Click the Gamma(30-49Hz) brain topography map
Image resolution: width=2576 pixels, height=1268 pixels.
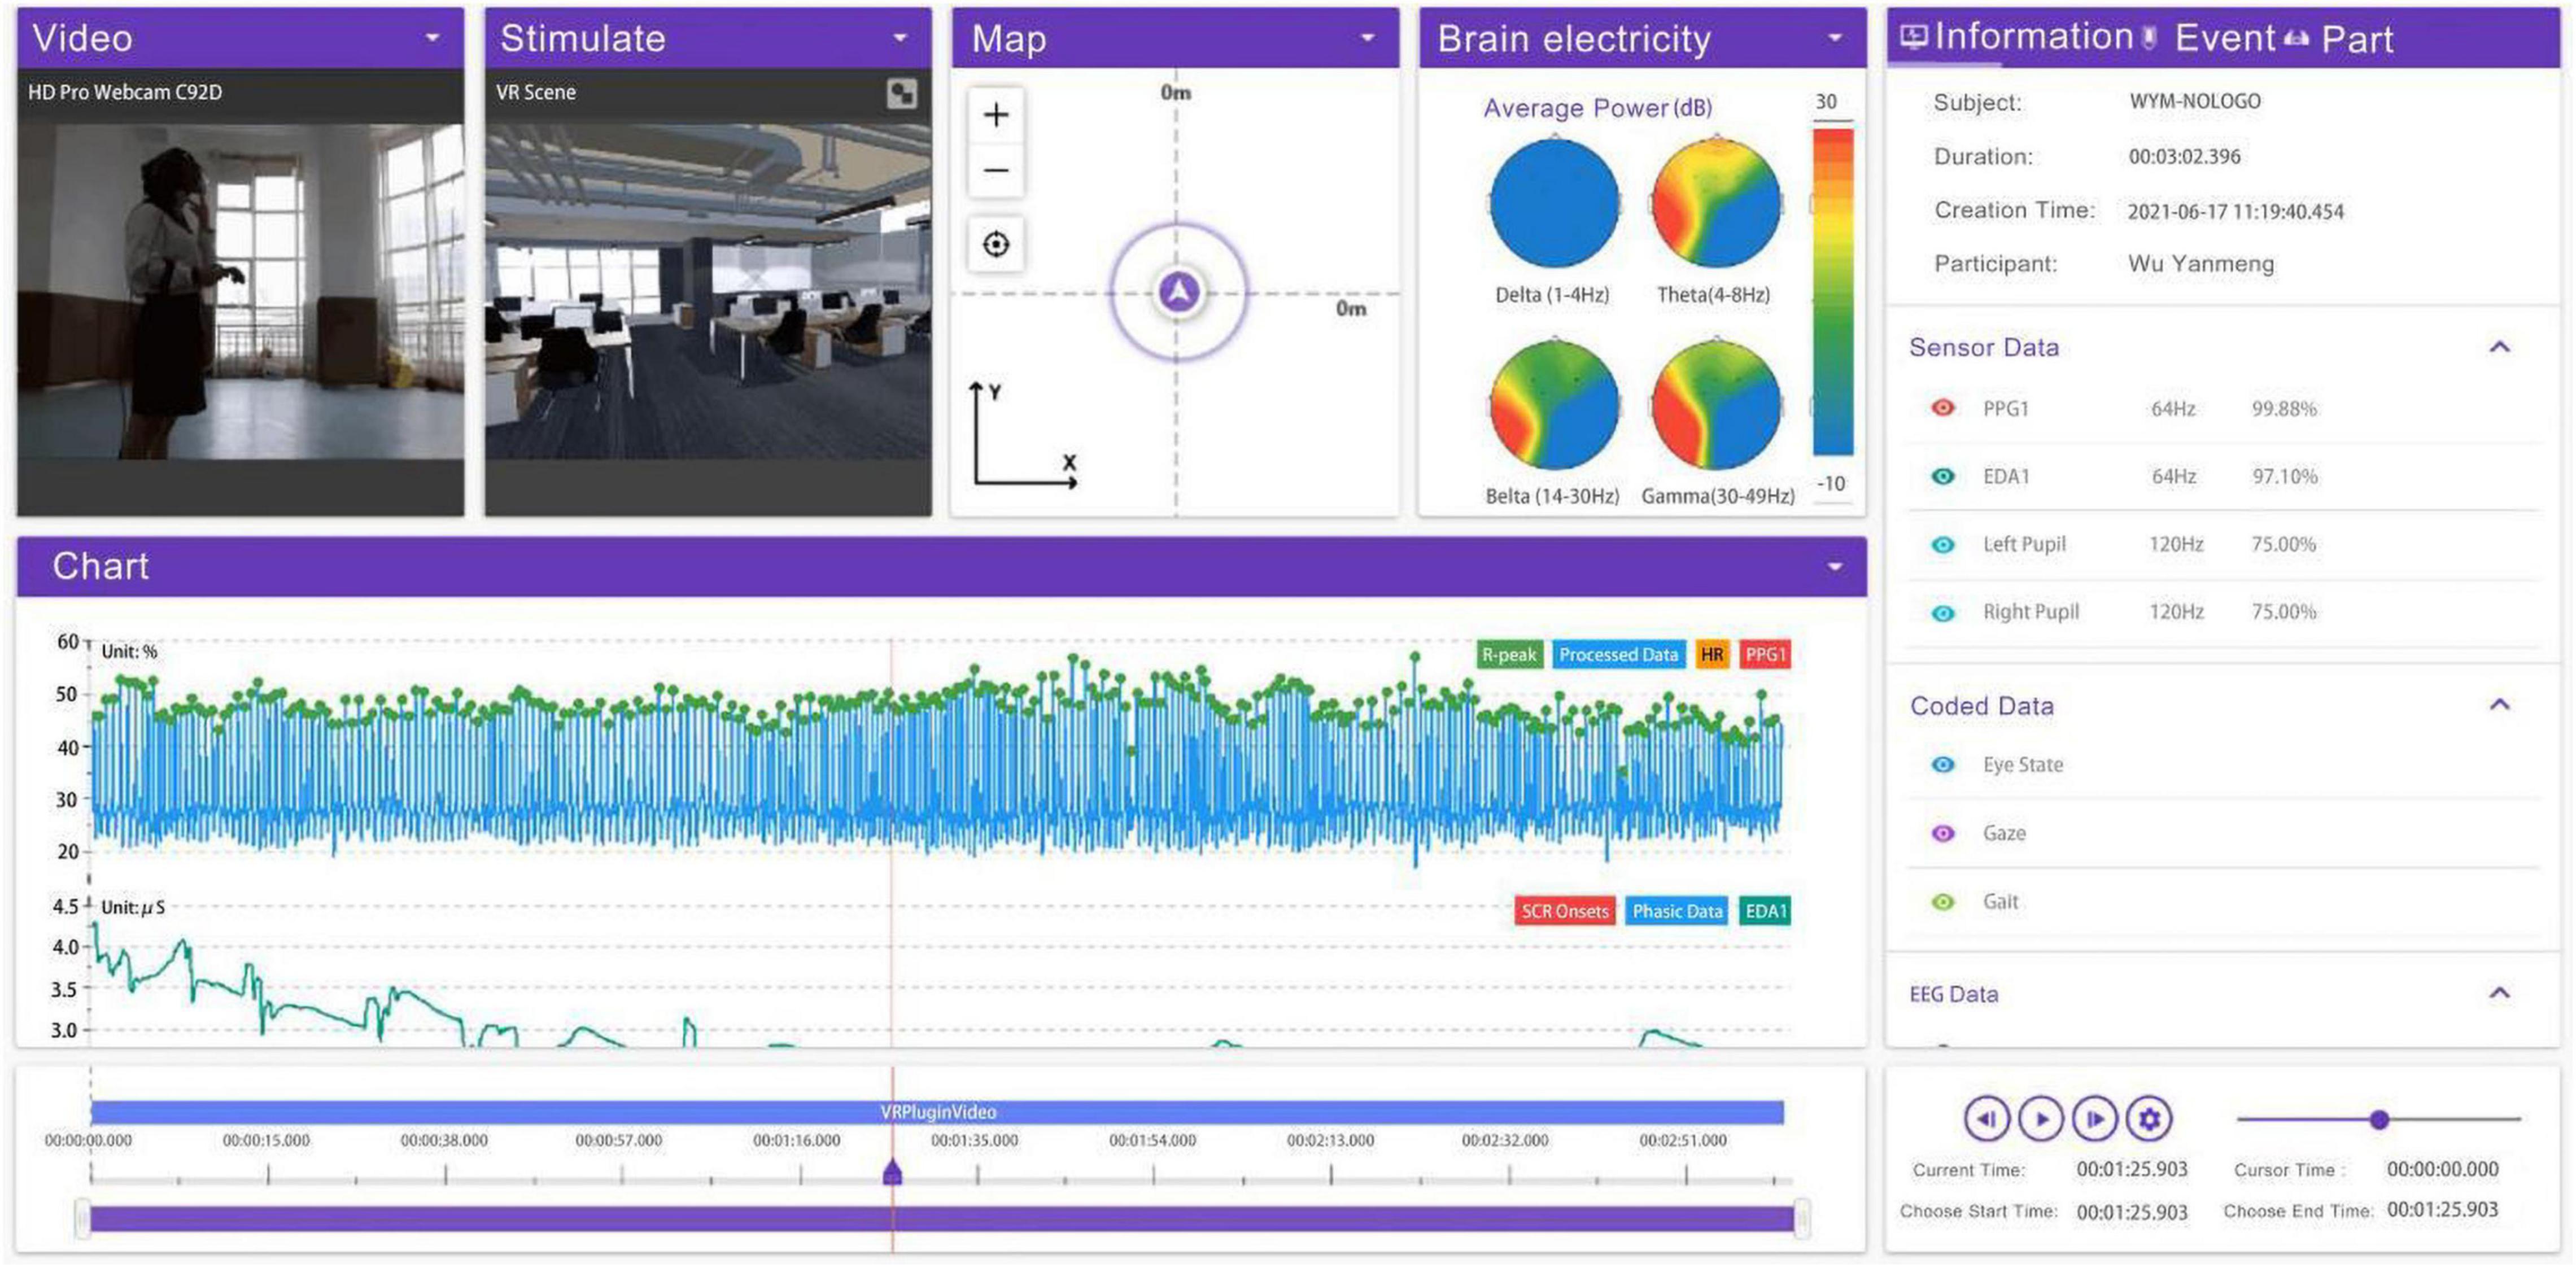[x=1716, y=405]
